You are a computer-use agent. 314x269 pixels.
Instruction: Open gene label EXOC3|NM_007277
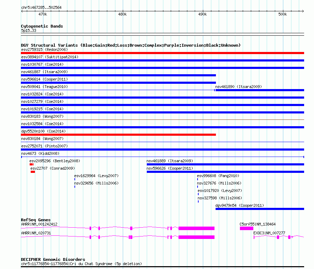(269, 233)
